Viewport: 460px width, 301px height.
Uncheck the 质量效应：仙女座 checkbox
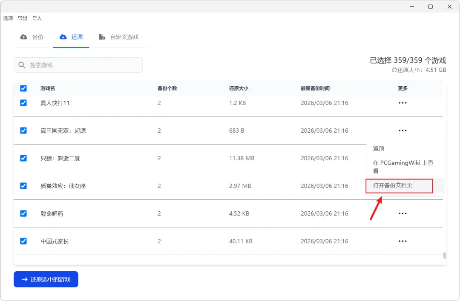23,186
